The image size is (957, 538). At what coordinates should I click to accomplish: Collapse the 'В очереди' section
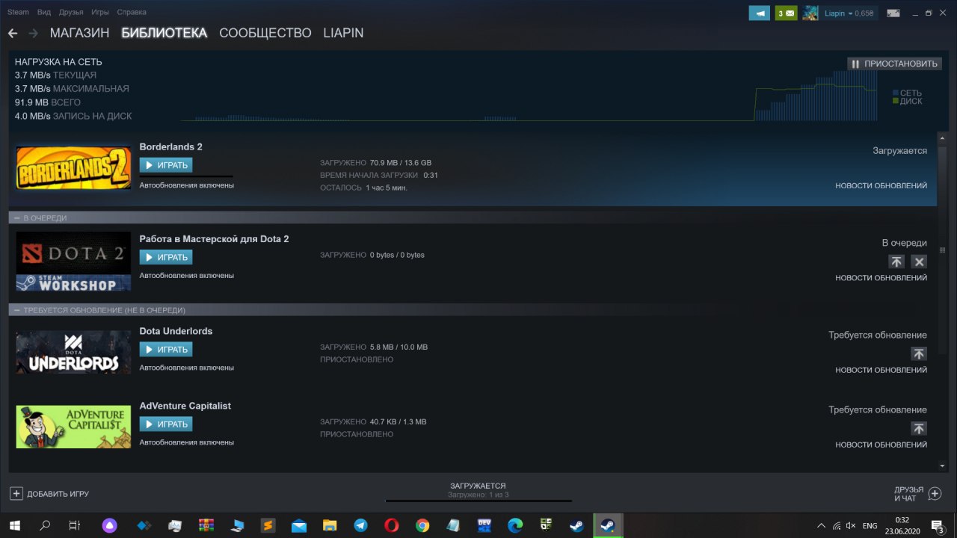16,217
